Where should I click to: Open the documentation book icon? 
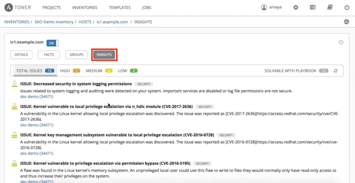tap(330, 8)
